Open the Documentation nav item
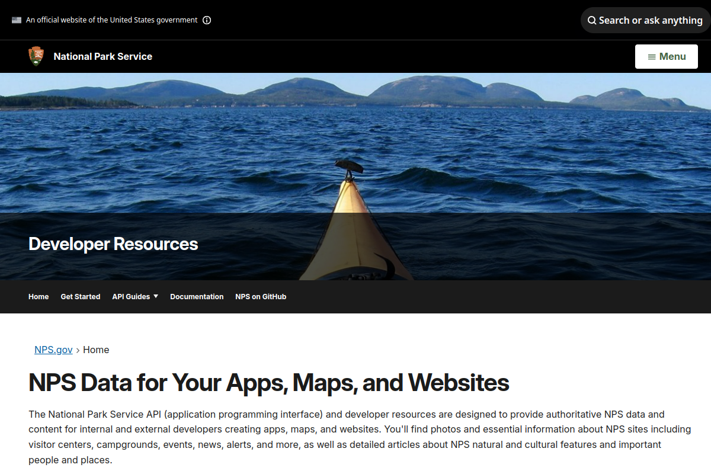 (x=197, y=297)
